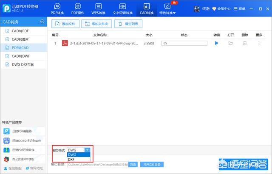
Task: Select CAD转DWF in the sidebar
Action: pyautogui.click(x=24, y=56)
